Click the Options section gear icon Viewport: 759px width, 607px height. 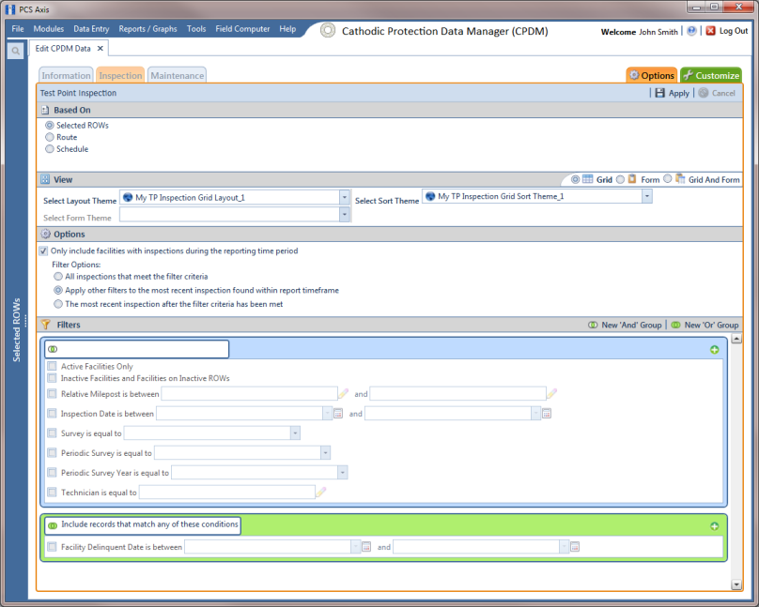click(45, 234)
